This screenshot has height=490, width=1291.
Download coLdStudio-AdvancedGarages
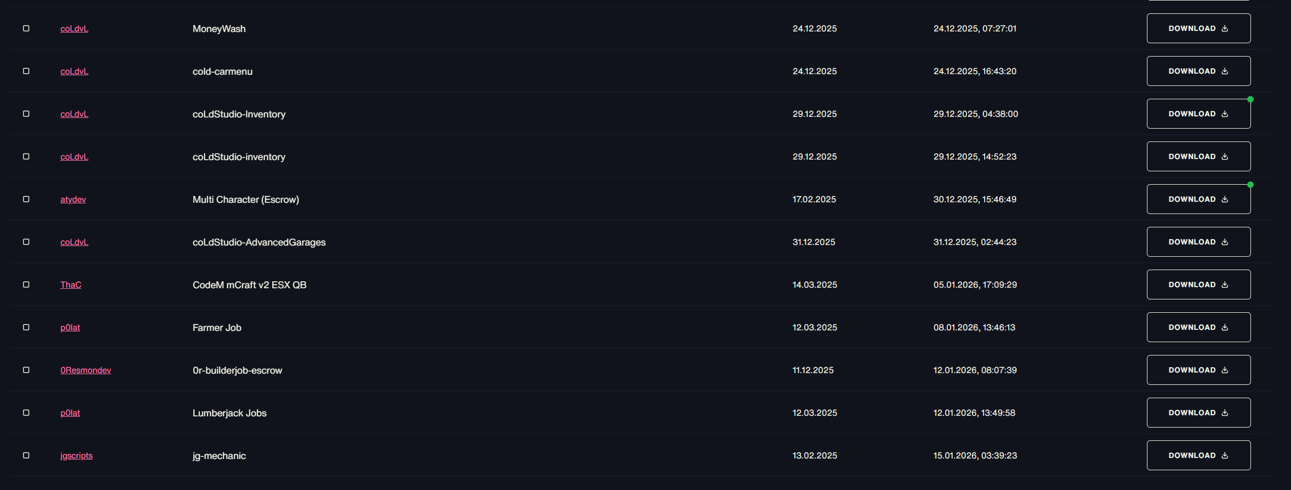(1198, 242)
